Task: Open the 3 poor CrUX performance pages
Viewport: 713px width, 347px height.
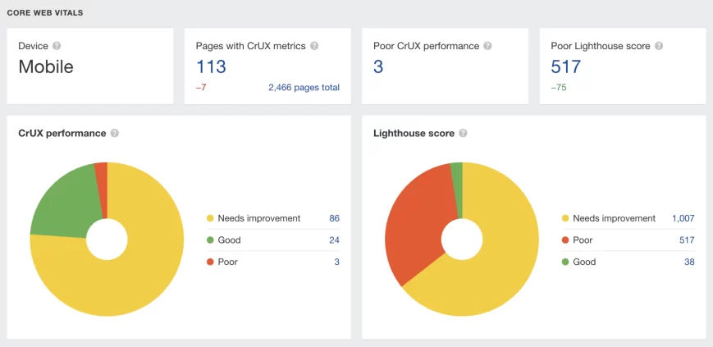Action: pyautogui.click(x=378, y=66)
